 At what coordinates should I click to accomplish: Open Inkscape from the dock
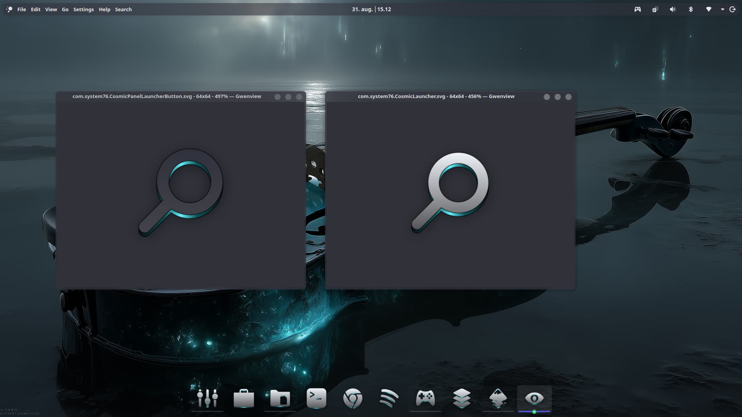(498, 398)
